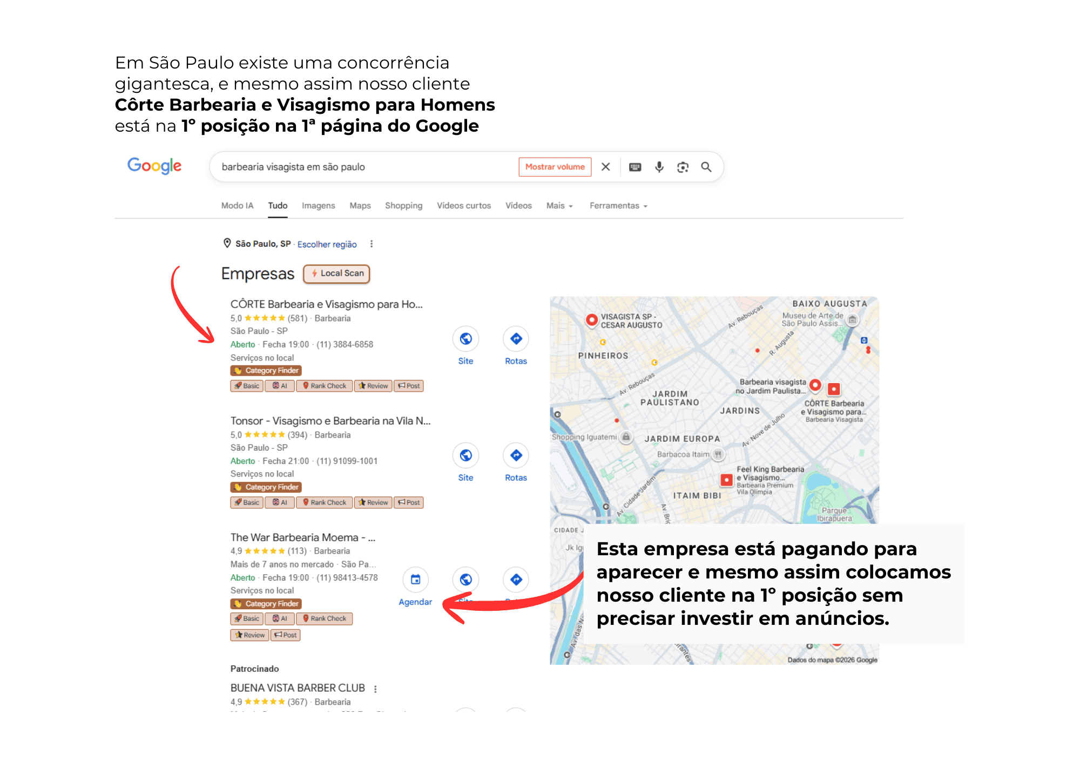Open The War Barbearia Moema listing
This screenshot has width=1080, height=763.
[303, 537]
